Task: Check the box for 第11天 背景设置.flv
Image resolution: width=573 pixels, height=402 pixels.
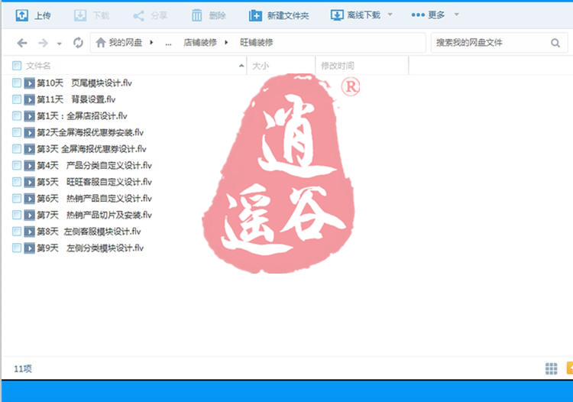Action: pos(17,99)
